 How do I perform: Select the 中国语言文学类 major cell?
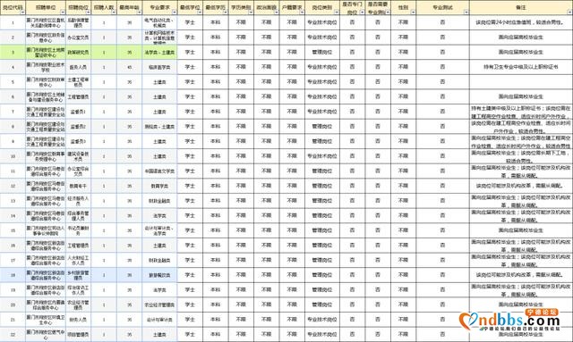[159, 171]
